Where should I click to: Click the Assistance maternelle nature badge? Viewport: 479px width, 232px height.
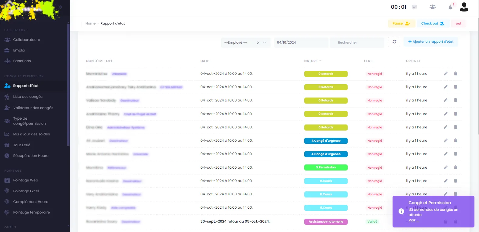(x=326, y=222)
